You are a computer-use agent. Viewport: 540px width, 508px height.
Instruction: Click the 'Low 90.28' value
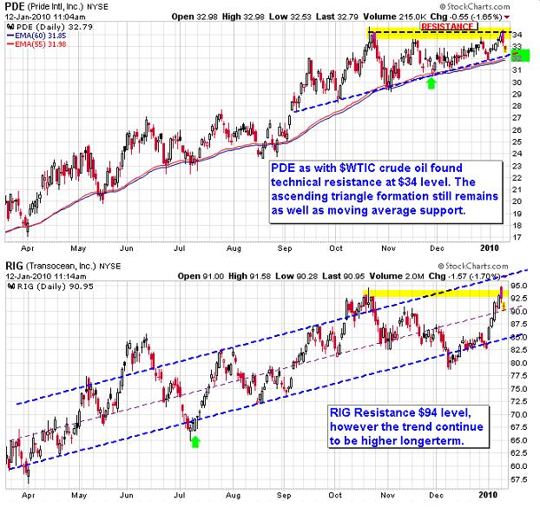(297, 276)
